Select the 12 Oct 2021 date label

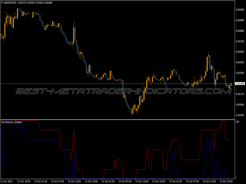[7, 181]
